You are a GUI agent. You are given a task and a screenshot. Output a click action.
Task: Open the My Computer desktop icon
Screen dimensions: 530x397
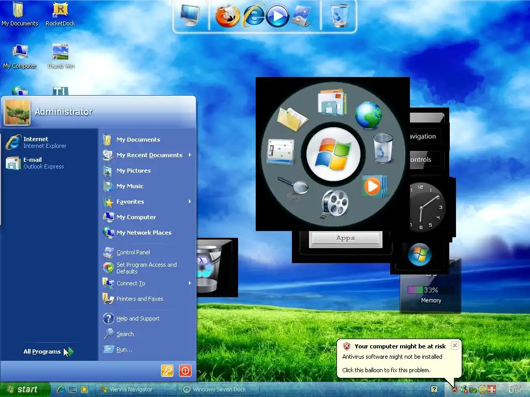(x=20, y=57)
